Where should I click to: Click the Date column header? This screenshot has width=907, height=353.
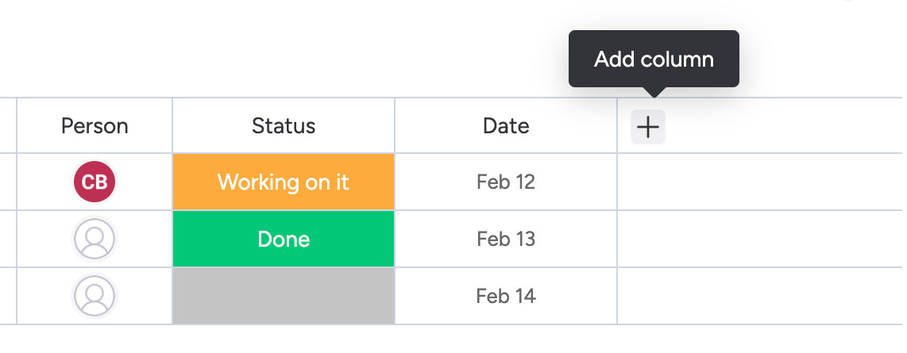click(x=506, y=125)
